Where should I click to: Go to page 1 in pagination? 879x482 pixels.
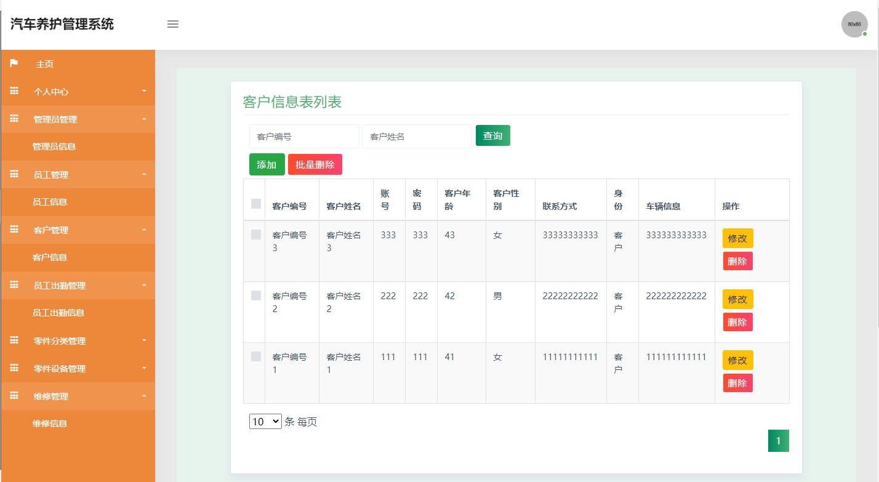pos(779,441)
